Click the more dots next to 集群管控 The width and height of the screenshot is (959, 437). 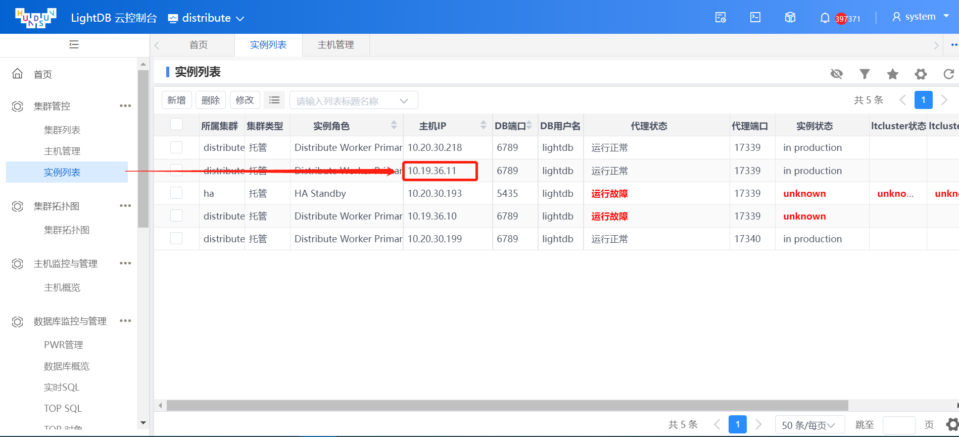[x=125, y=106]
